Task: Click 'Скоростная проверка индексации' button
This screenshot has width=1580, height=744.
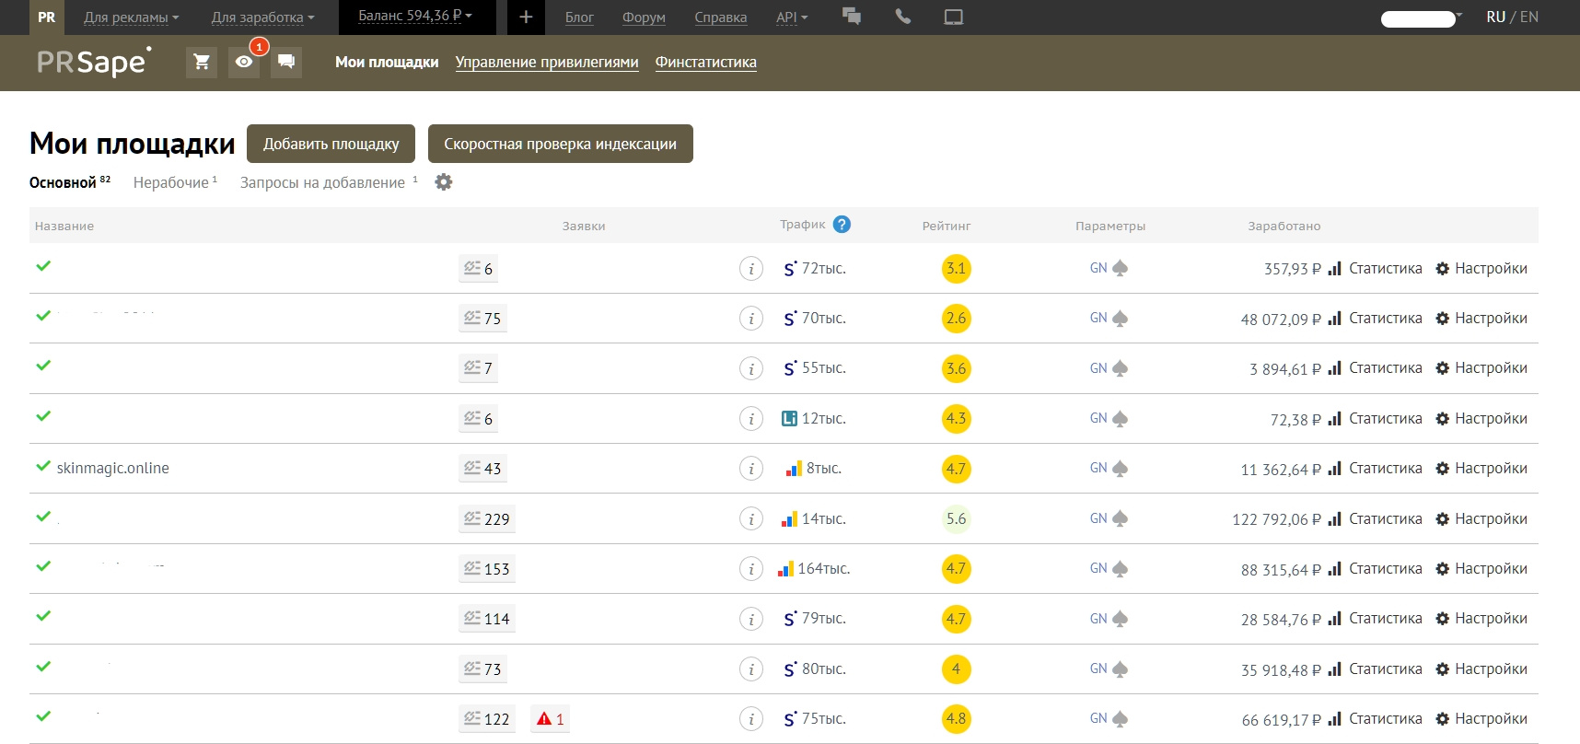Action: (x=560, y=144)
